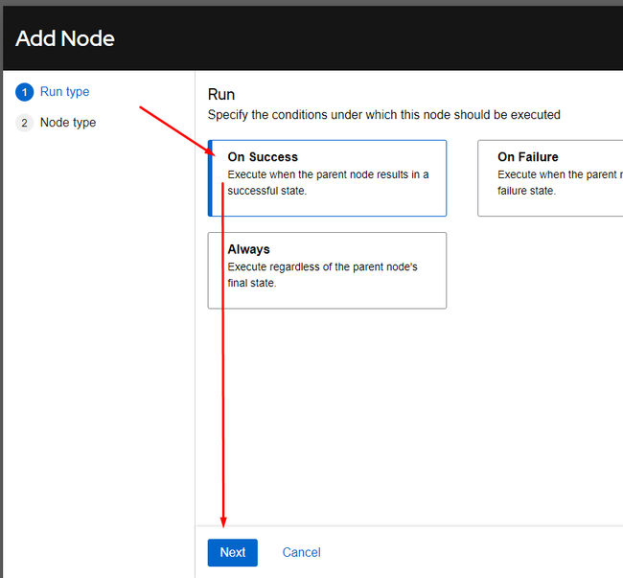Click the 'Always' bold title text

click(249, 249)
